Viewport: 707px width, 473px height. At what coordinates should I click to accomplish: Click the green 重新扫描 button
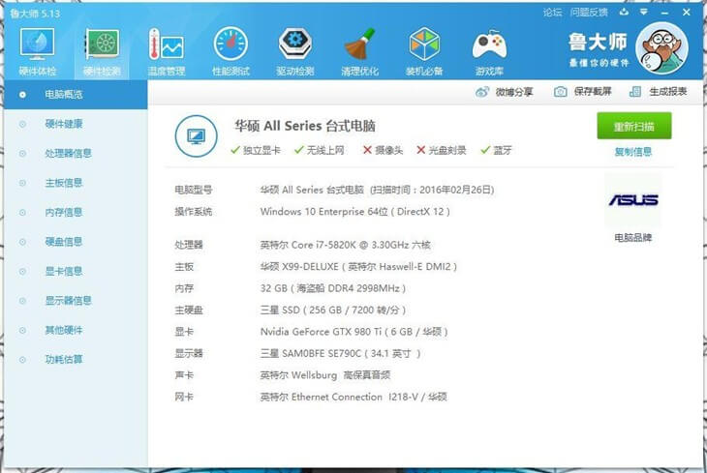click(x=633, y=127)
